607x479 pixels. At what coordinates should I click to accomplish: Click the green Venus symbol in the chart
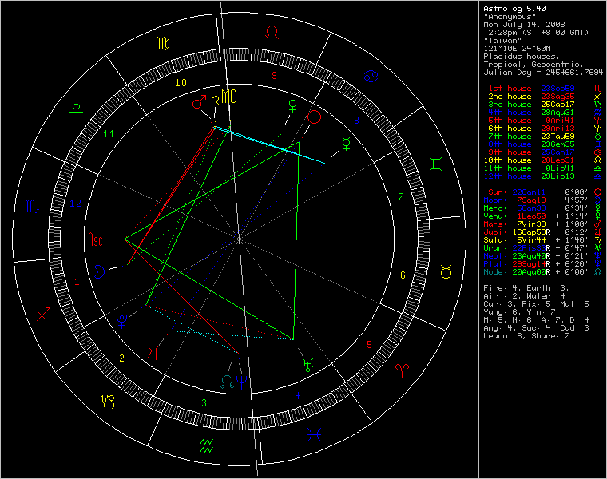[293, 106]
